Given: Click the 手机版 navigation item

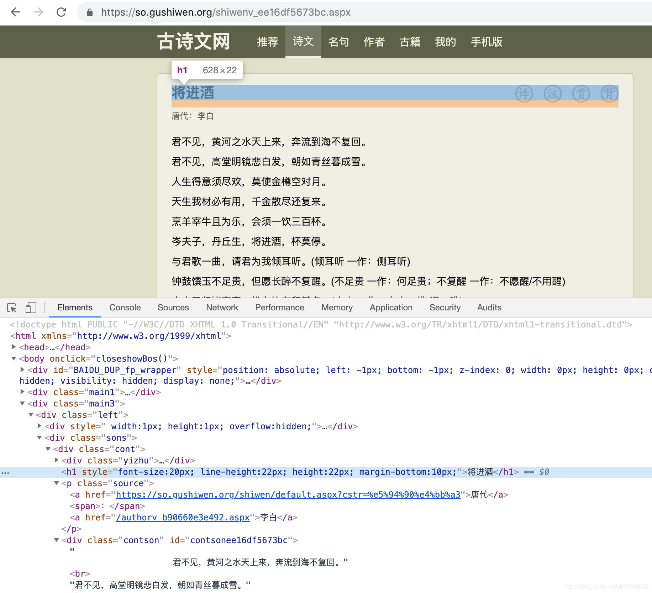Looking at the screenshot, I should (487, 42).
